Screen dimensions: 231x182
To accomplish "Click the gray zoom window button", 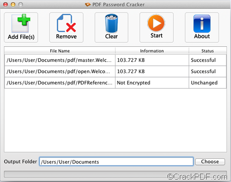I will pyautogui.click(x=20, y=4).
